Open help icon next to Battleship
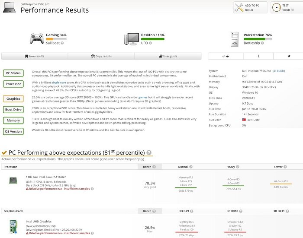Image resolution: width=303 pixels, height=238 pixels. pos(262,43)
